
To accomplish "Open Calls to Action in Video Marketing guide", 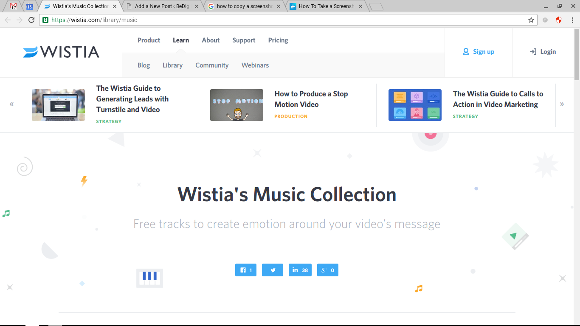I will click(498, 99).
